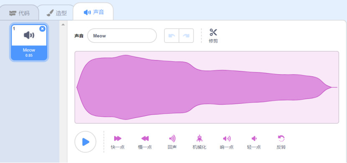Viewport: 347px width, 163px height.
Task: Click the 修剪 (Trim) scissors tool
Action: pos(213,35)
